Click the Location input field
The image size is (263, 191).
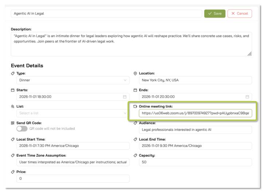click(195, 80)
